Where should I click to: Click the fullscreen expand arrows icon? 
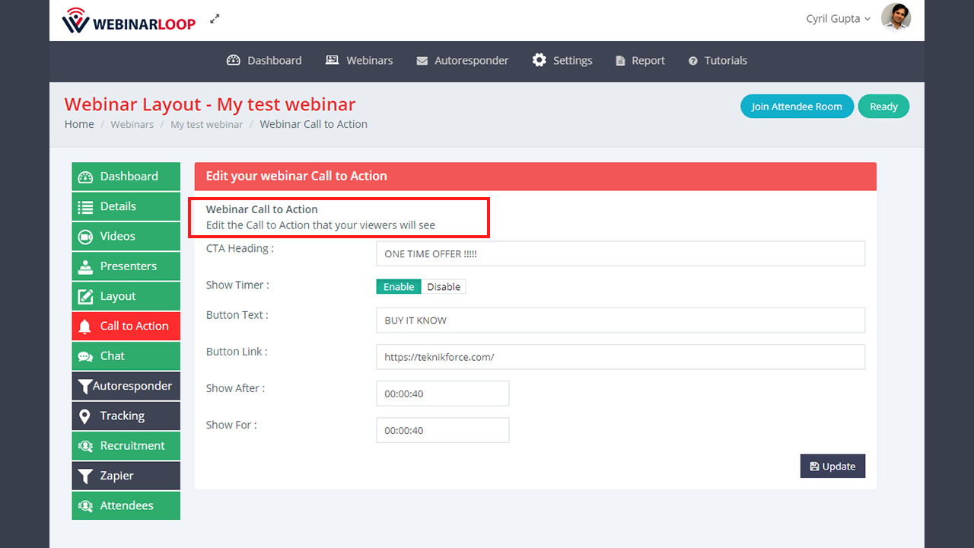click(x=215, y=19)
